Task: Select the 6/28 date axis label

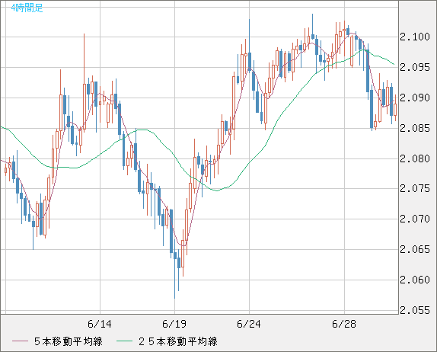Action: (x=344, y=324)
